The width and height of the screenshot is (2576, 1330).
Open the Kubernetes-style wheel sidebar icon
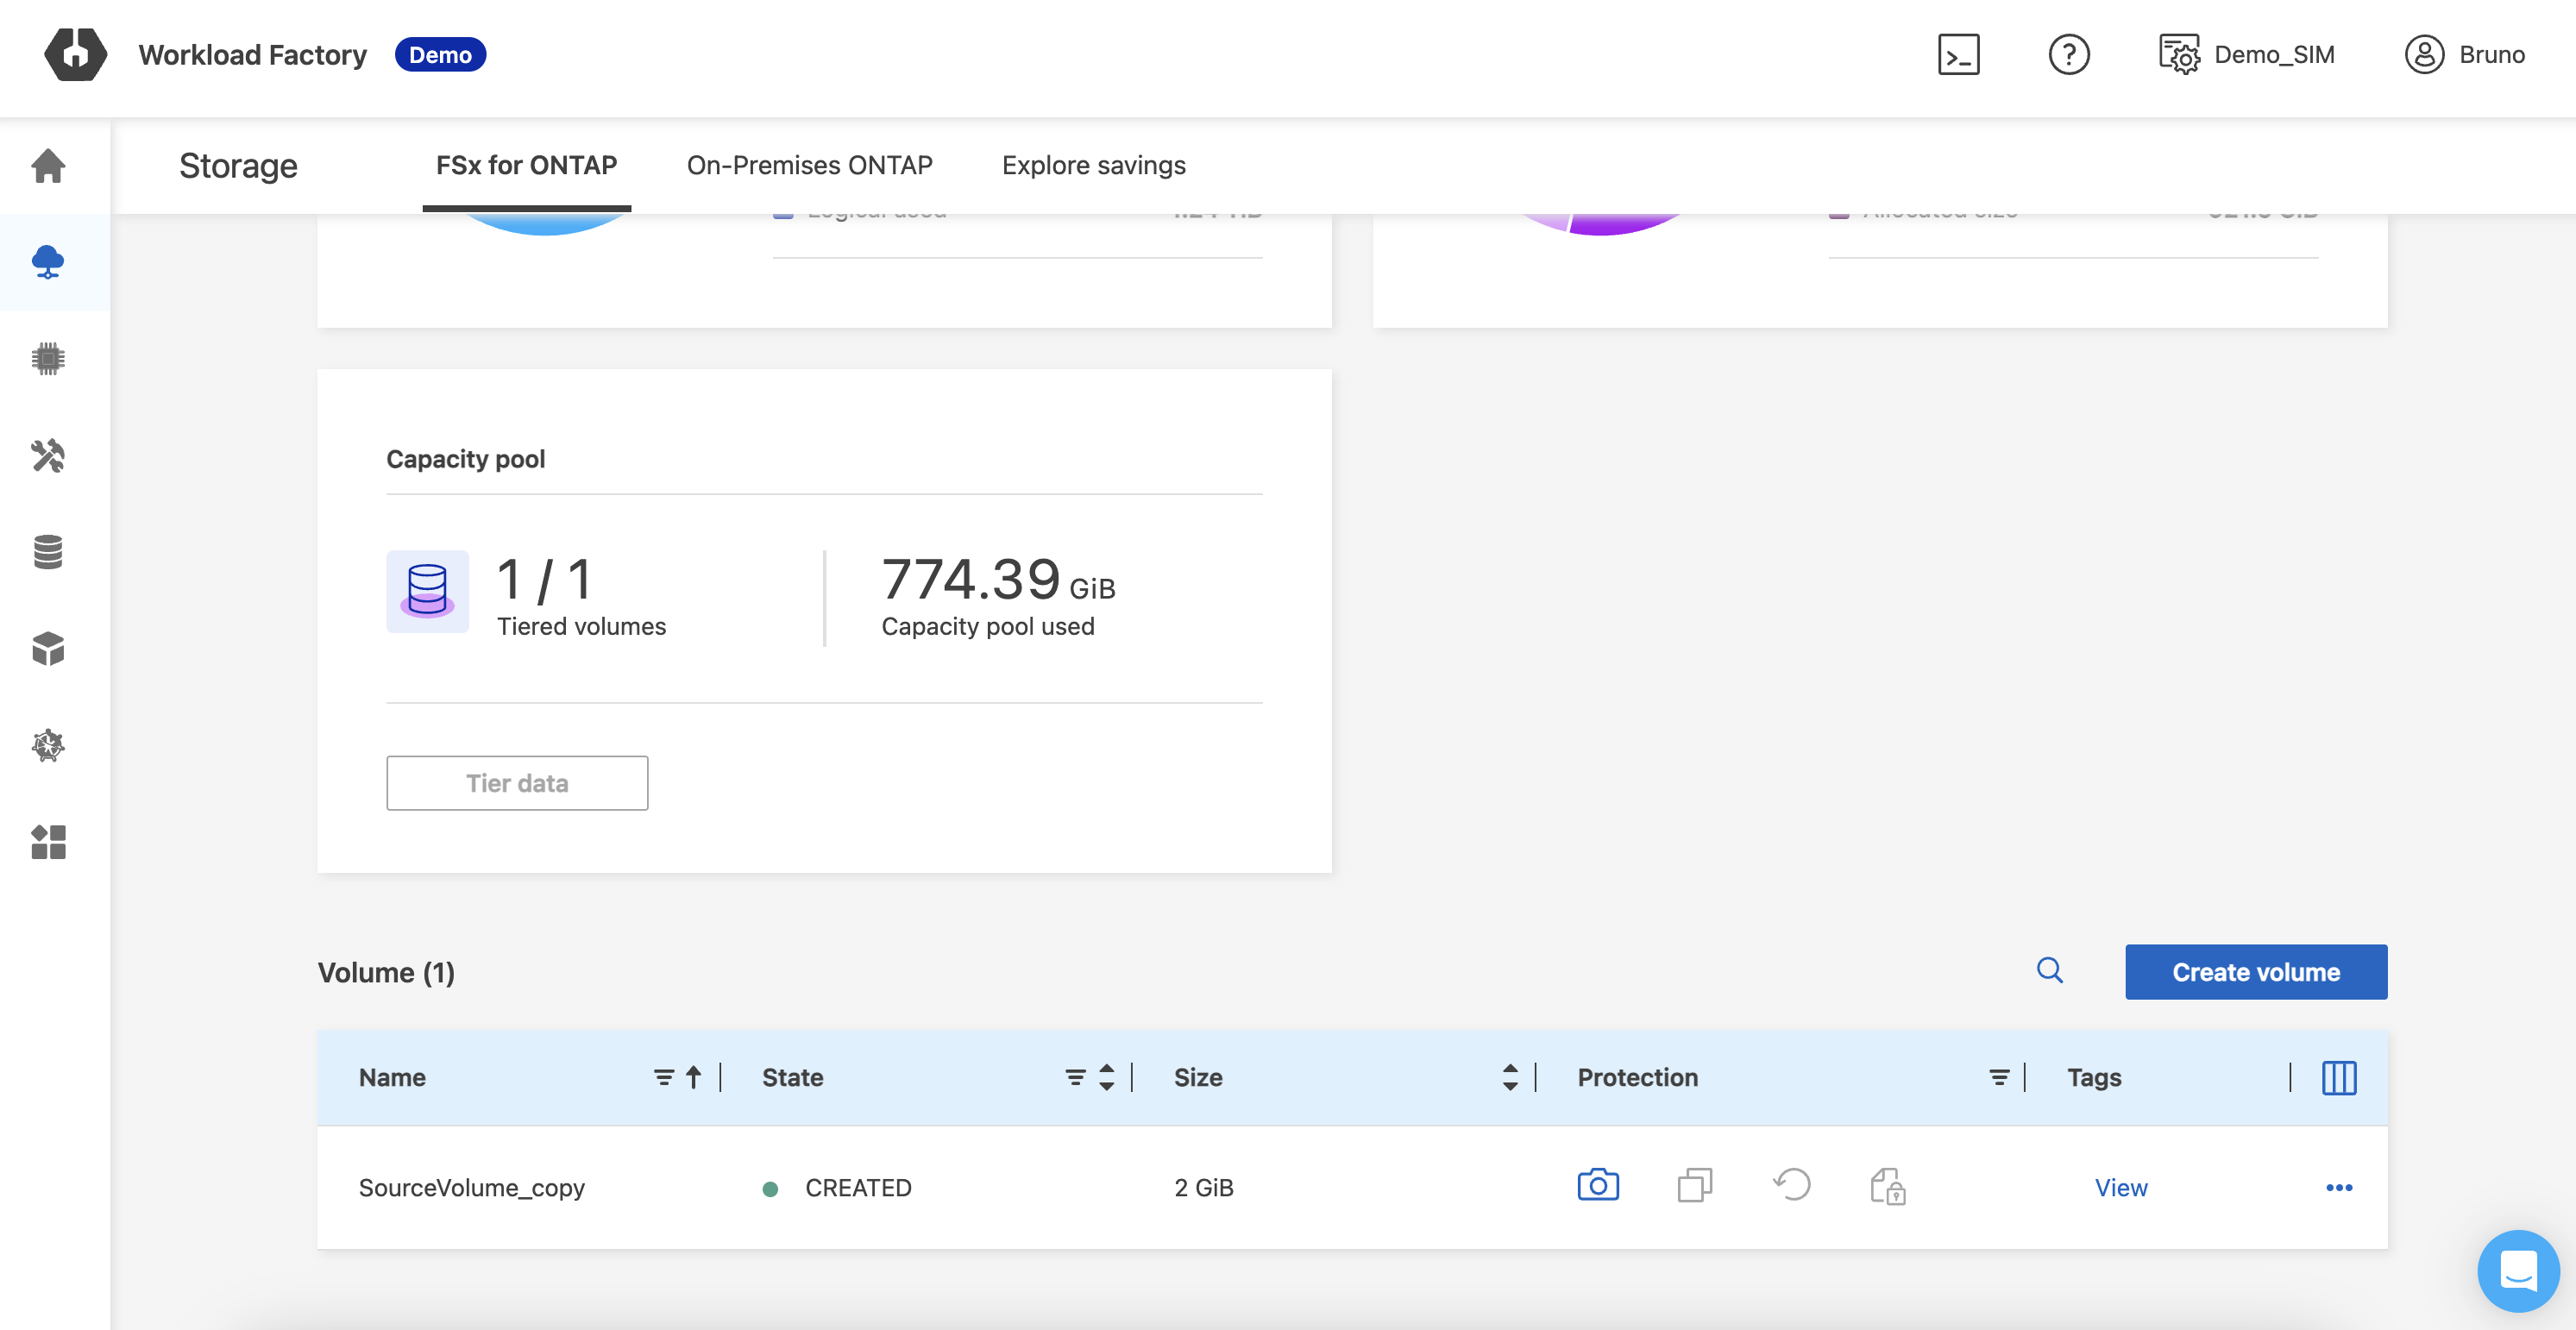point(48,745)
